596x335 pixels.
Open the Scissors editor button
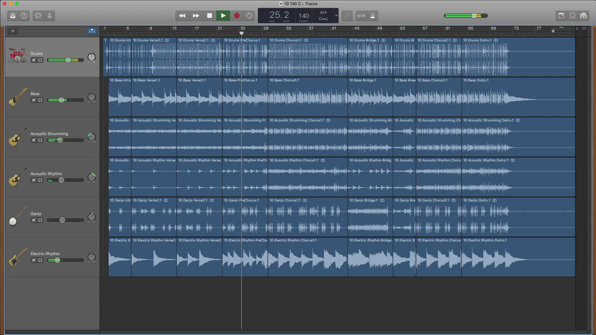(x=50, y=16)
